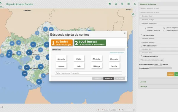
Task: Click the 36 cluster marker on map
Action: (45, 29)
